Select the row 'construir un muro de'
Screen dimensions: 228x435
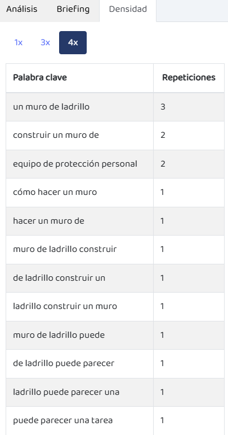coord(115,136)
